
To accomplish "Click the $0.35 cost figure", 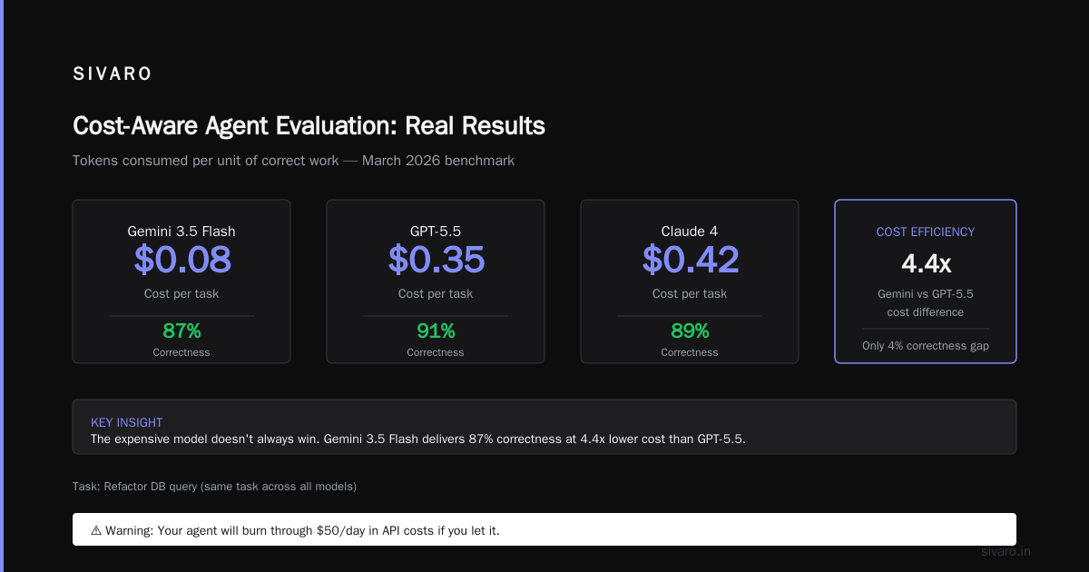I will pyautogui.click(x=437, y=260).
